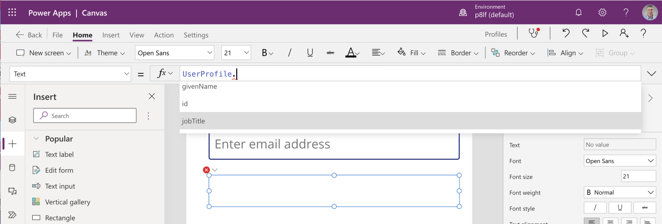Click the help question mark in header
The image size is (662, 224).
point(626,12)
